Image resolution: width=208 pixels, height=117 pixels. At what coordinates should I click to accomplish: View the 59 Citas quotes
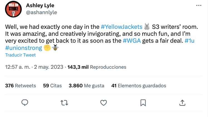52,86
